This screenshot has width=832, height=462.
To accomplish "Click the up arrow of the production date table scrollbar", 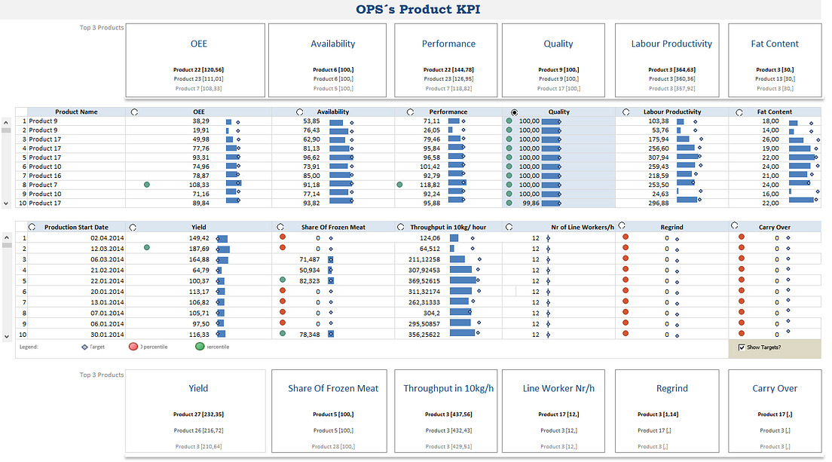I will click(6, 237).
